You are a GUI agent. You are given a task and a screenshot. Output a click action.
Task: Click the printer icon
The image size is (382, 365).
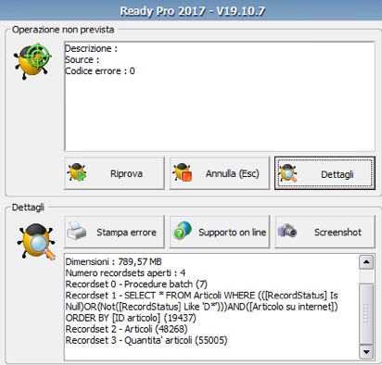(x=77, y=231)
